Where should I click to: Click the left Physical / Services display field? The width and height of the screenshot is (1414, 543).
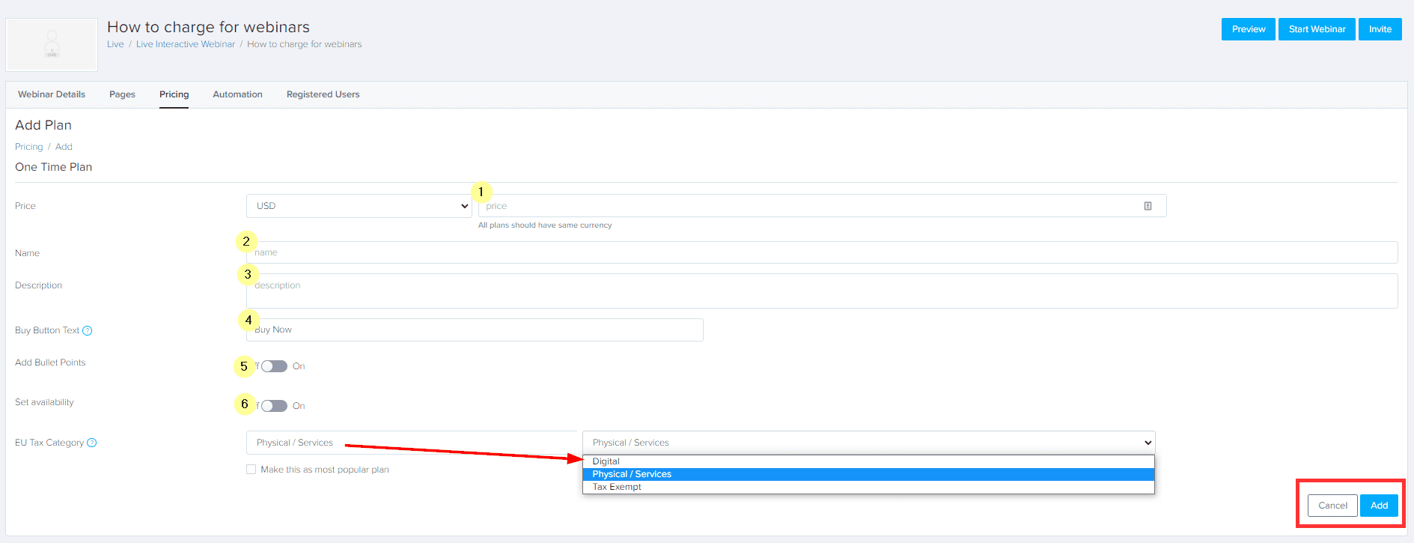click(x=412, y=443)
